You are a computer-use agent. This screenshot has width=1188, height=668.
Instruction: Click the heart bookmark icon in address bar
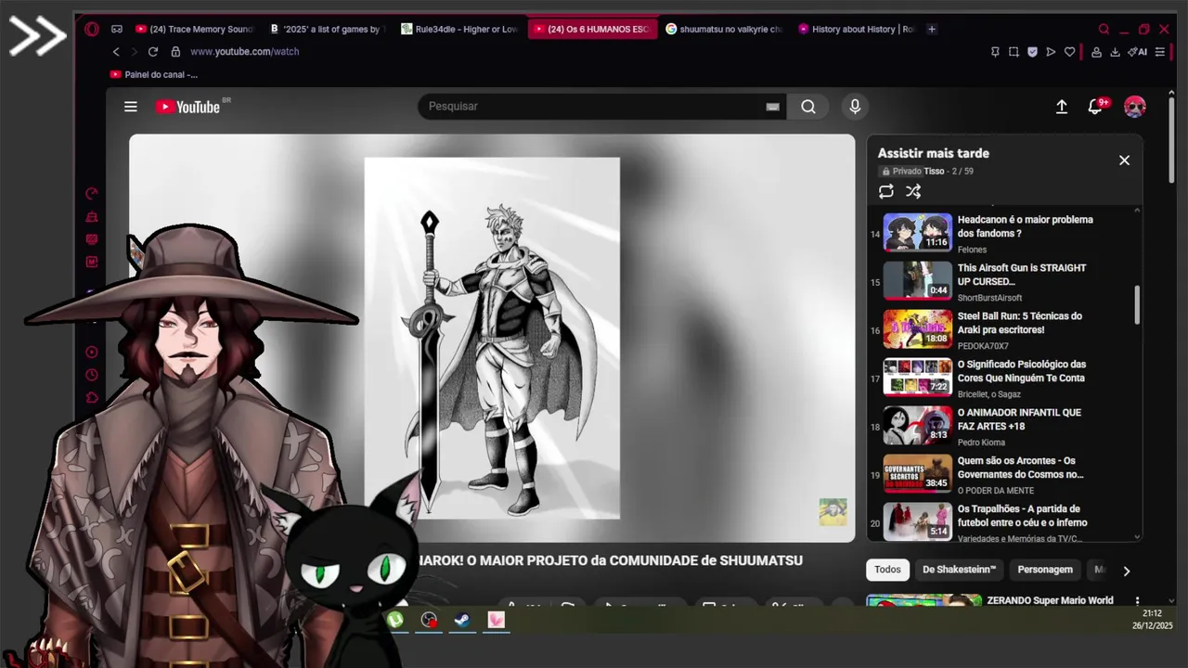coord(1069,52)
